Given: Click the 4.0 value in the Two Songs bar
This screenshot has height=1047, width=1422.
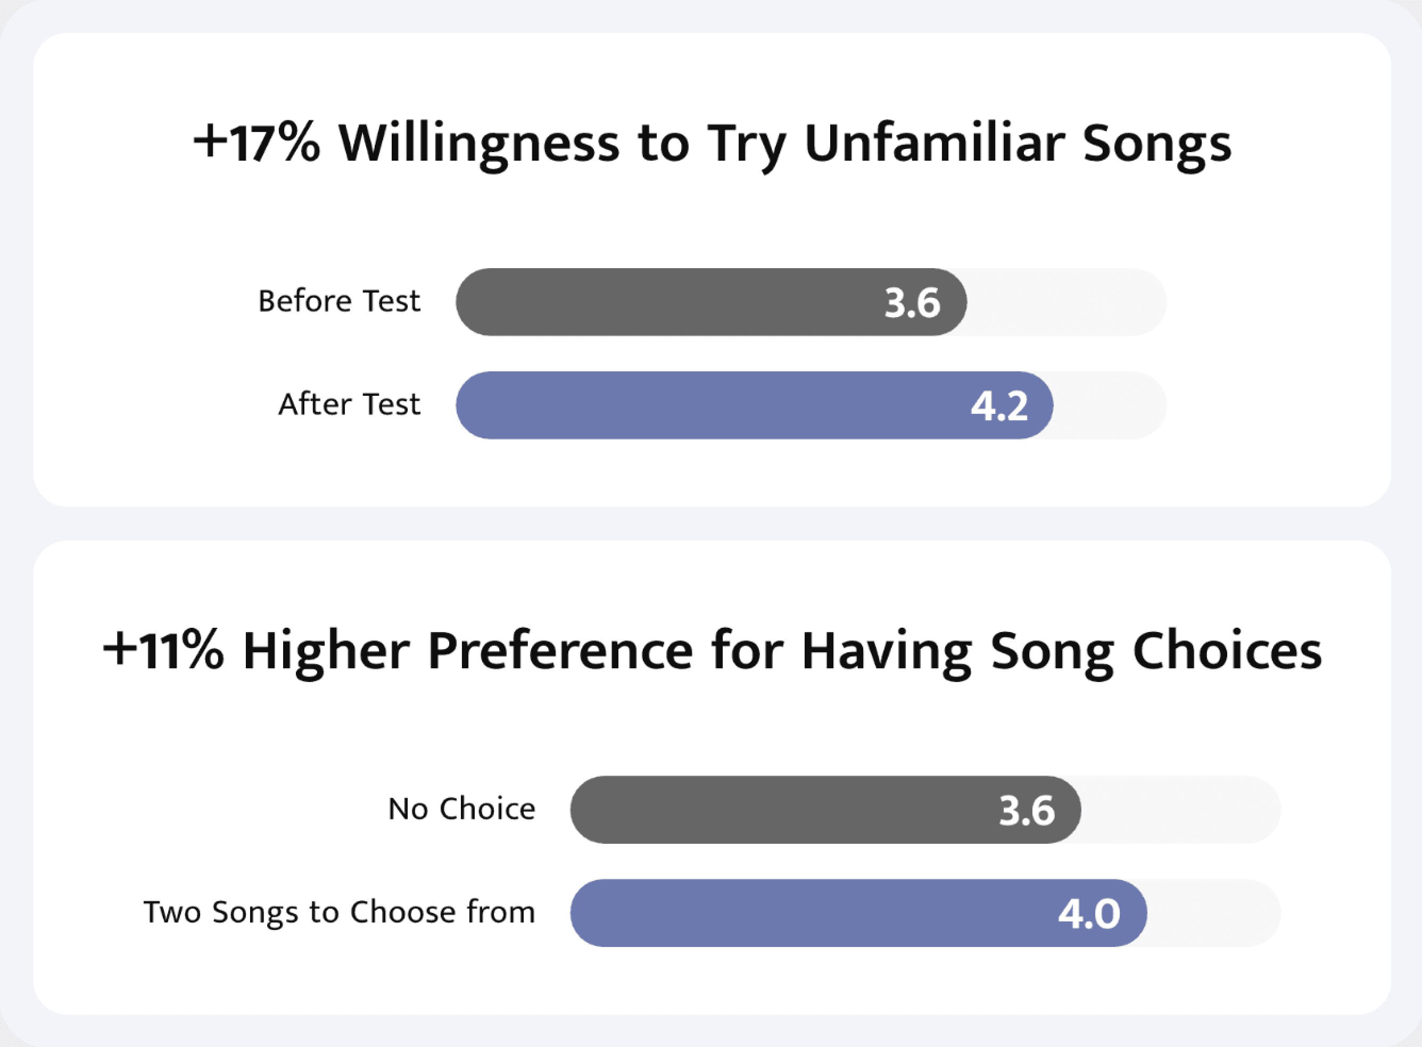Looking at the screenshot, I should point(1089,914).
